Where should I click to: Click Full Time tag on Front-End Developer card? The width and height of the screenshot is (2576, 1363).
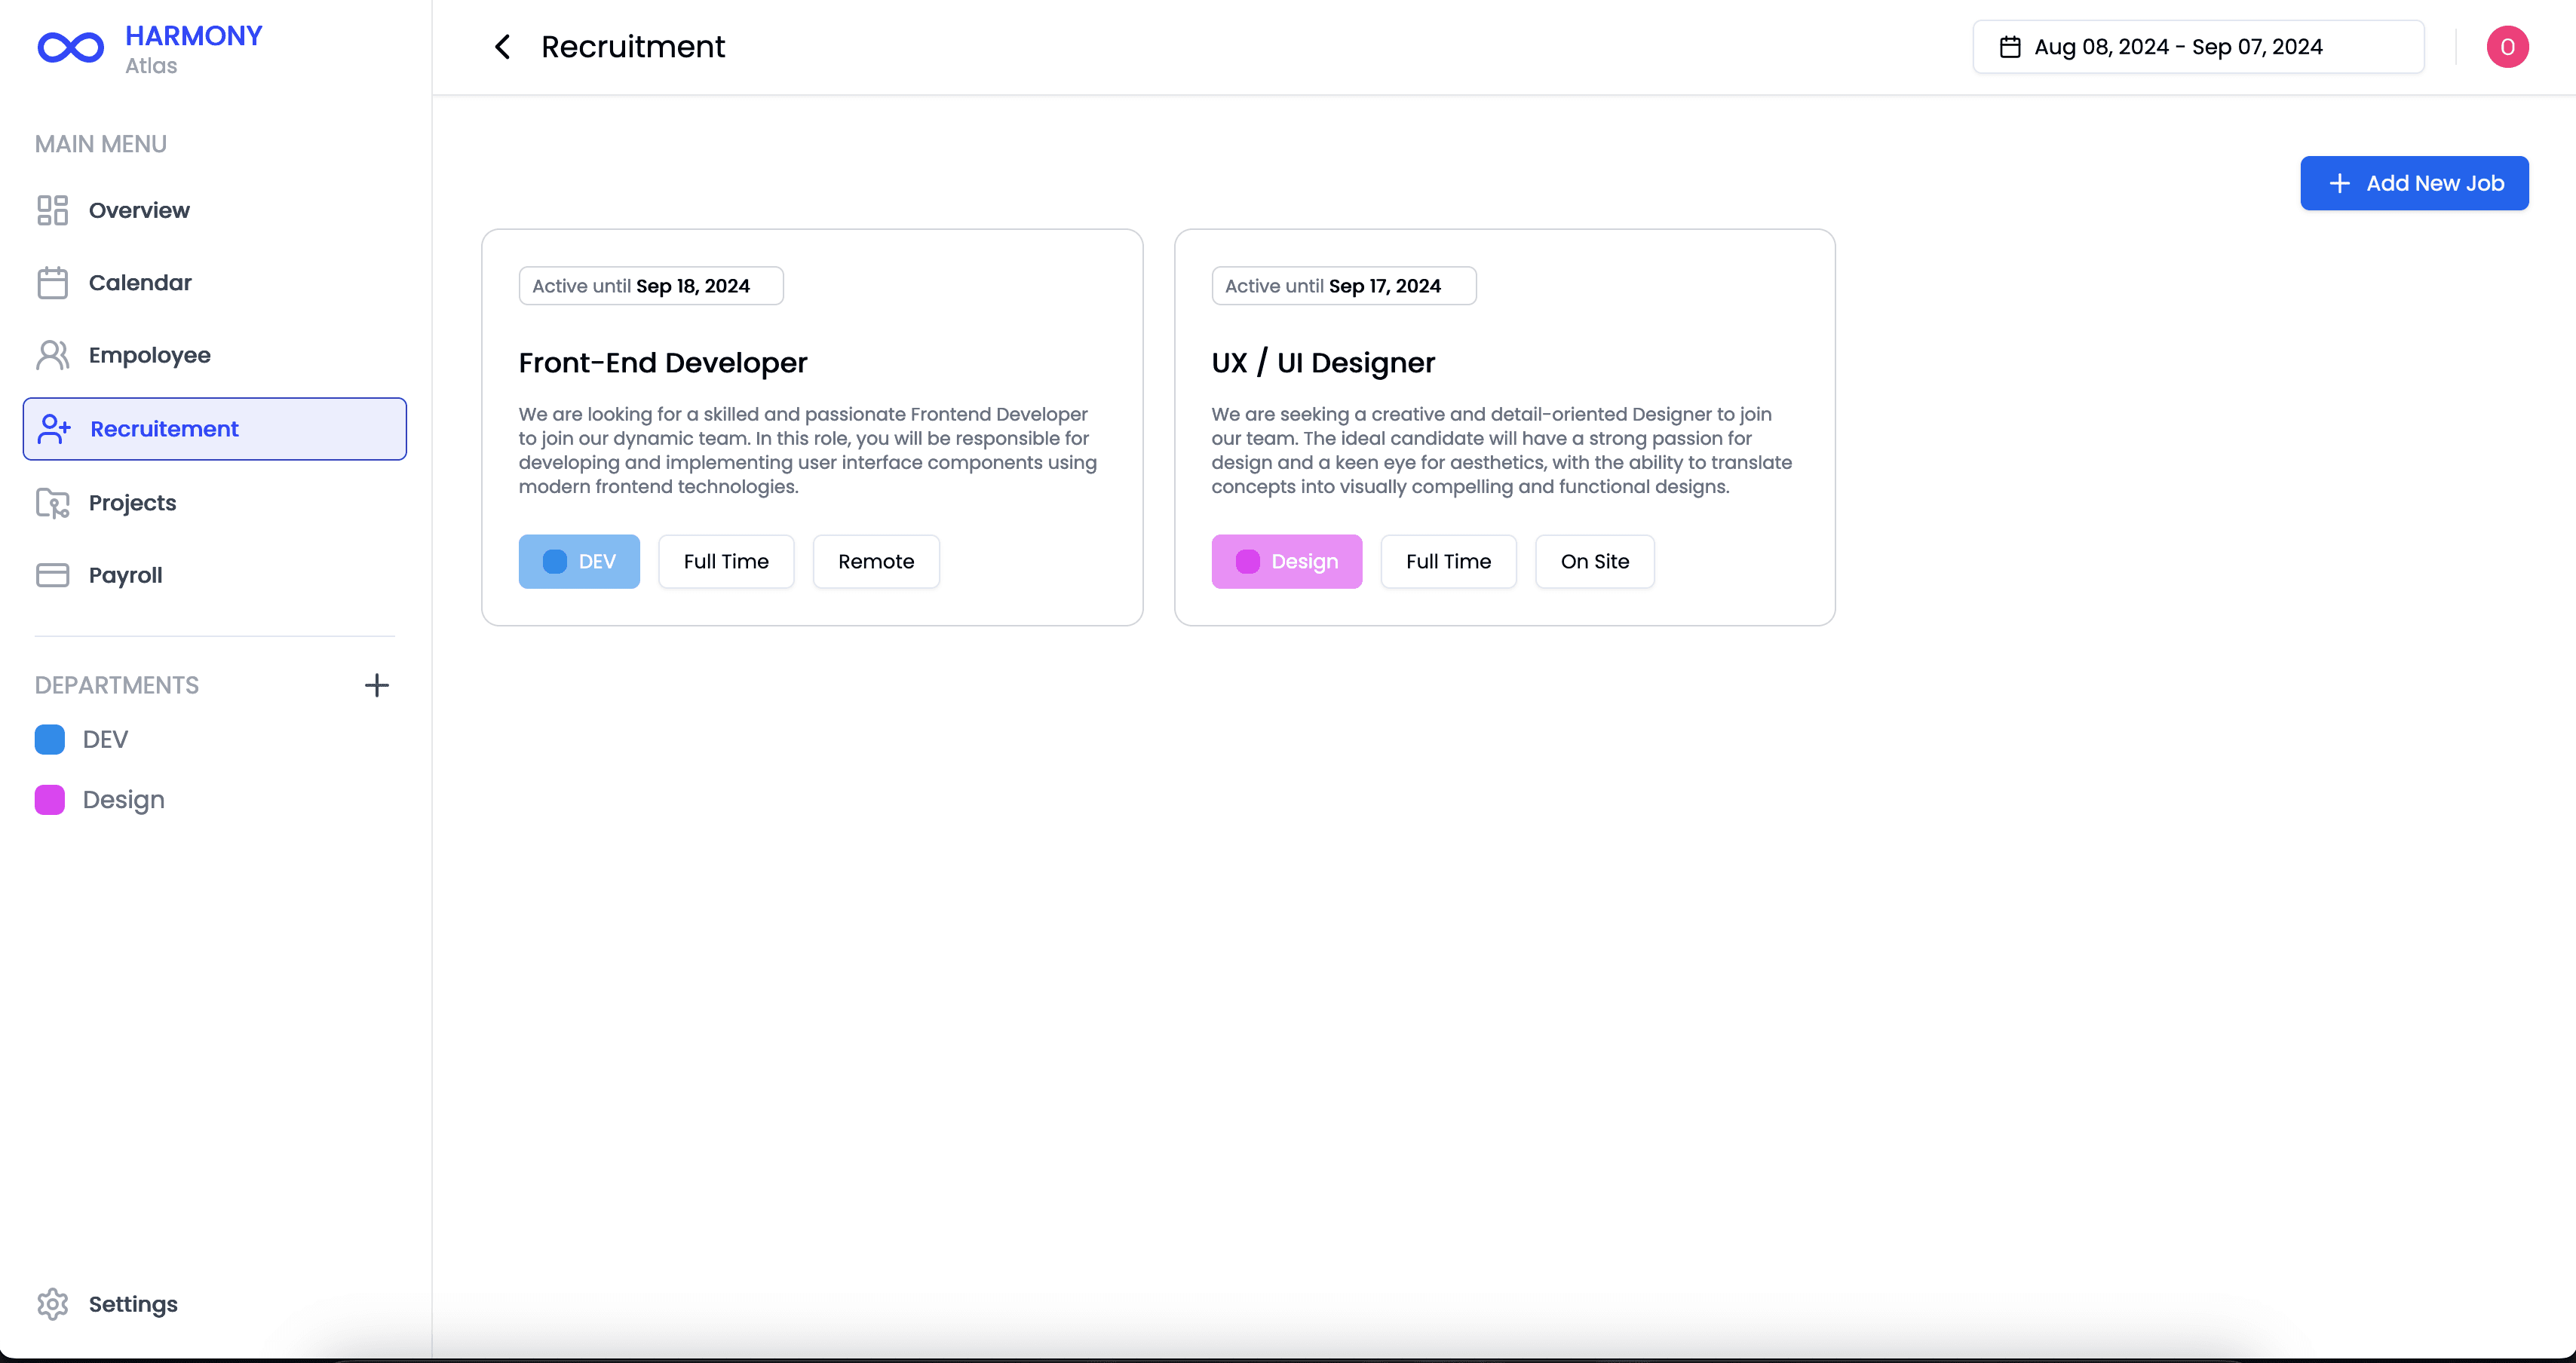click(x=726, y=562)
